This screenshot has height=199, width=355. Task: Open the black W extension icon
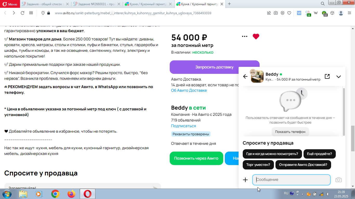[x=316, y=13]
